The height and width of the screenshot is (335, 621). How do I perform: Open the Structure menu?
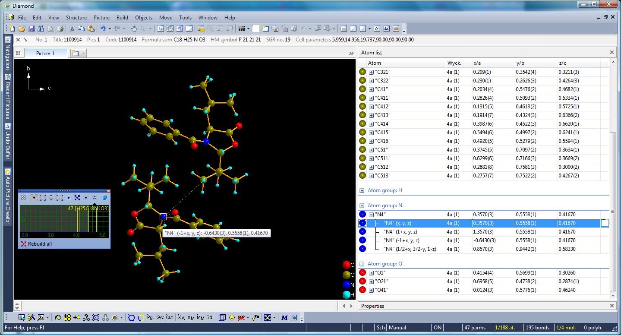(x=76, y=18)
